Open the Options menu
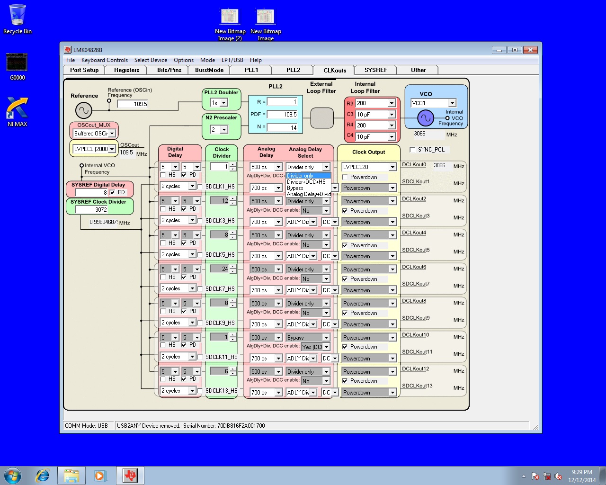Viewport: 606px width, 485px height. pos(184,60)
